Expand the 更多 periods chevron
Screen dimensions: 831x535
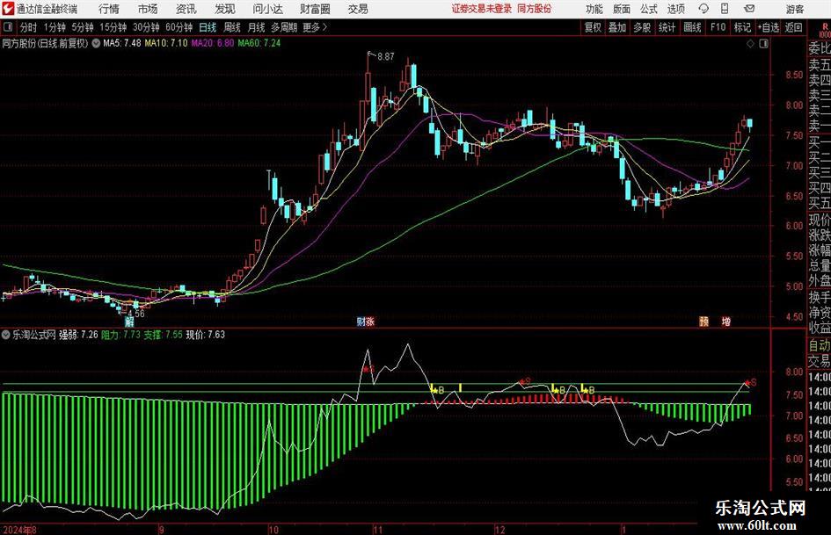(x=315, y=27)
